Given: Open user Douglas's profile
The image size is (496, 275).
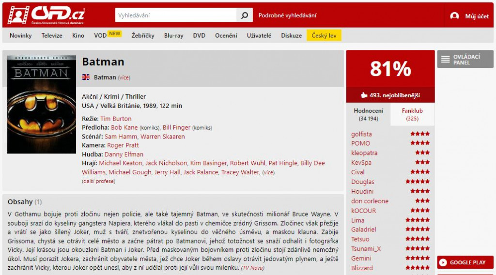Looking at the screenshot, I should 362,182.
